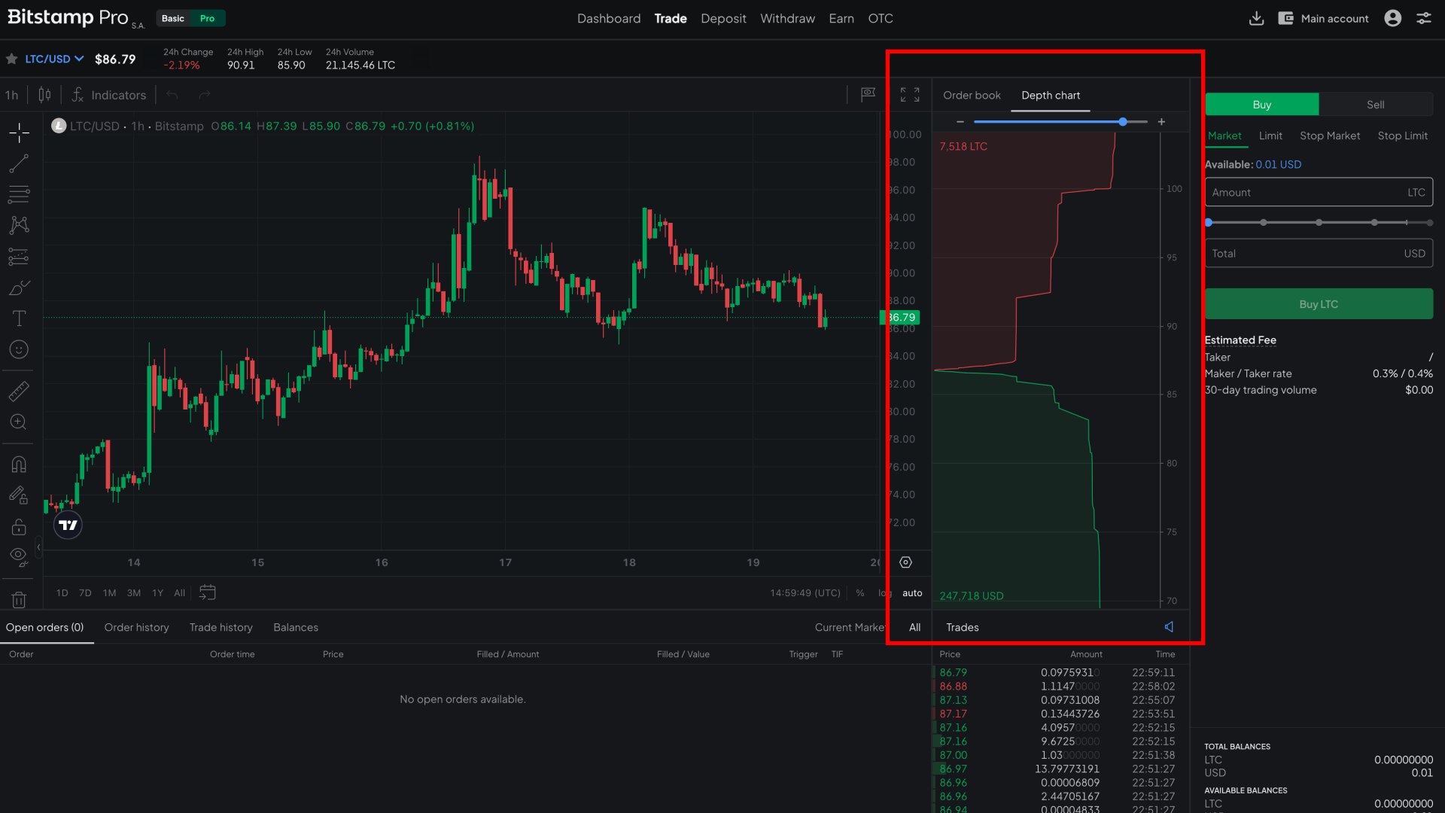Open the candlestick chart type menu
This screenshot has width=1445, height=813.
45,95
